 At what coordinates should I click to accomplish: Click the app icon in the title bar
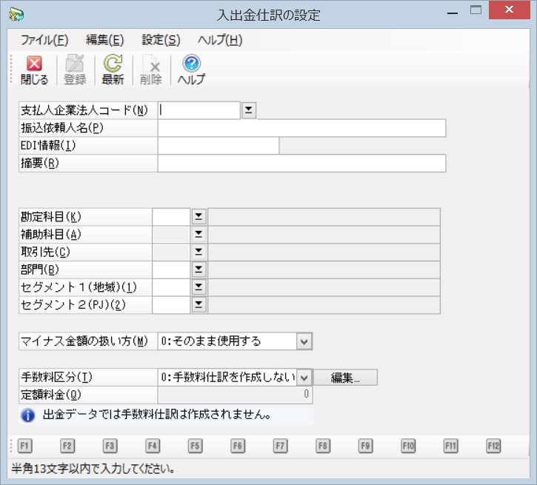pos(16,15)
